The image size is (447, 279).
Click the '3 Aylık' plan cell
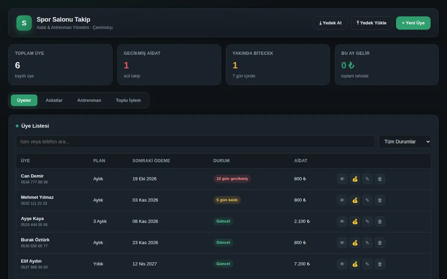click(x=100, y=221)
